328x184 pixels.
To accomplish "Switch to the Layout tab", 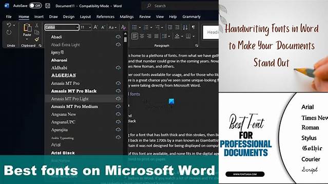I will click(85, 17).
